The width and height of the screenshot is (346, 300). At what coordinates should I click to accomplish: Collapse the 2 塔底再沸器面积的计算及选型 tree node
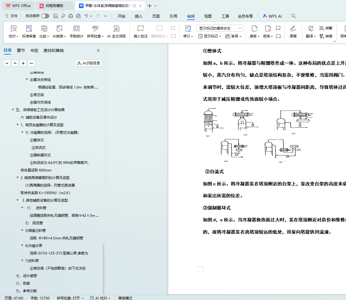pyautogui.click(x=18, y=178)
